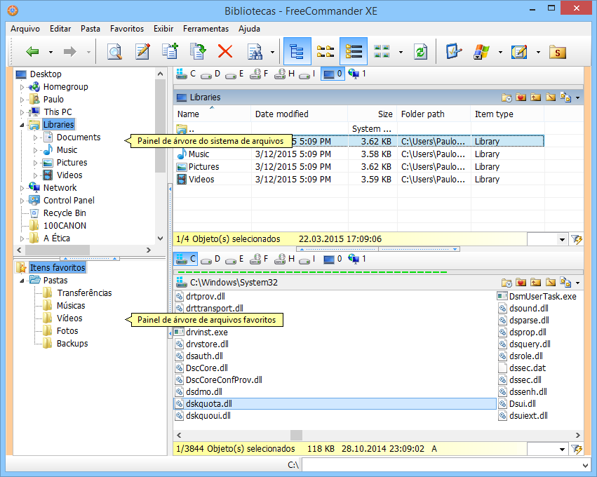
Task: Open the Windows flag dropdown arrow
Action: click(500, 52)
